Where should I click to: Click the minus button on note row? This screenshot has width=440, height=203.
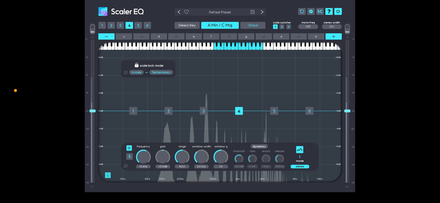coord(106,37)
